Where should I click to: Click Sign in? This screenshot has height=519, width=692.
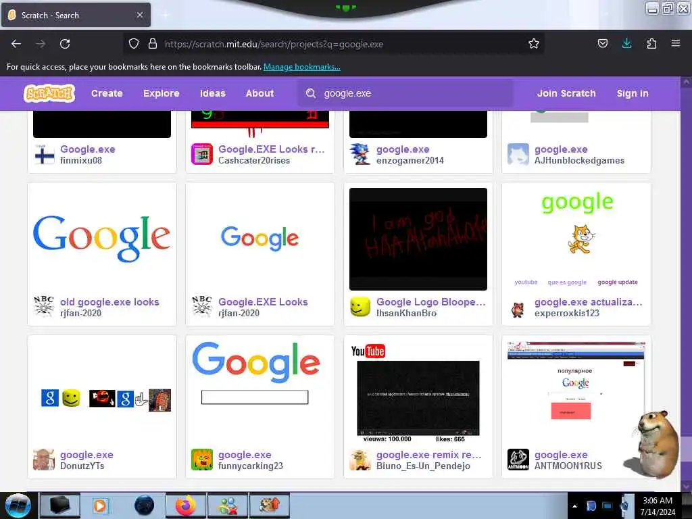pyautogui.click(x=633, y=93)
